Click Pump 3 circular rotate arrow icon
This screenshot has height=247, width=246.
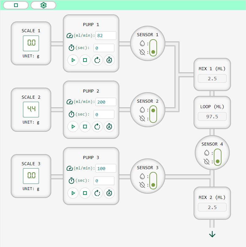point(97,193)
